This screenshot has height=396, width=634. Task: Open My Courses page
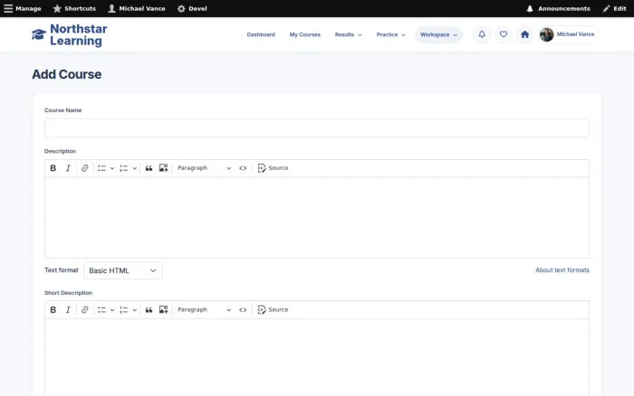click(x=305, y=34)
